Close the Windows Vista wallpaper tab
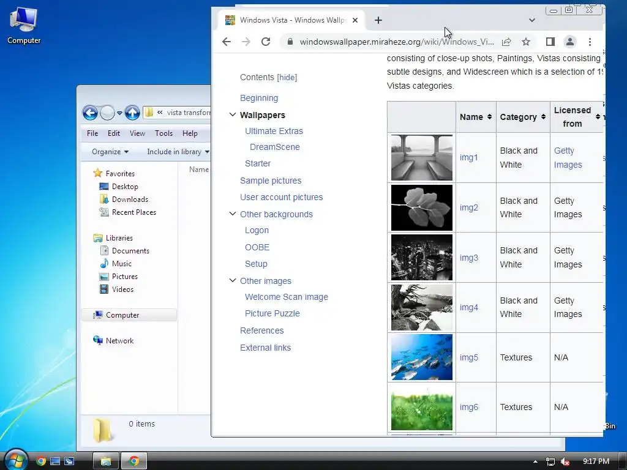This screenshot has width=627, height=470. [355, 20]
